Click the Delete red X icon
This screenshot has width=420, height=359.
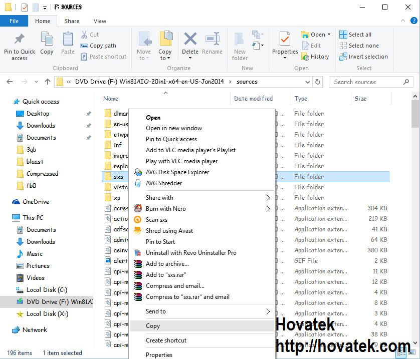click(190, 39)
